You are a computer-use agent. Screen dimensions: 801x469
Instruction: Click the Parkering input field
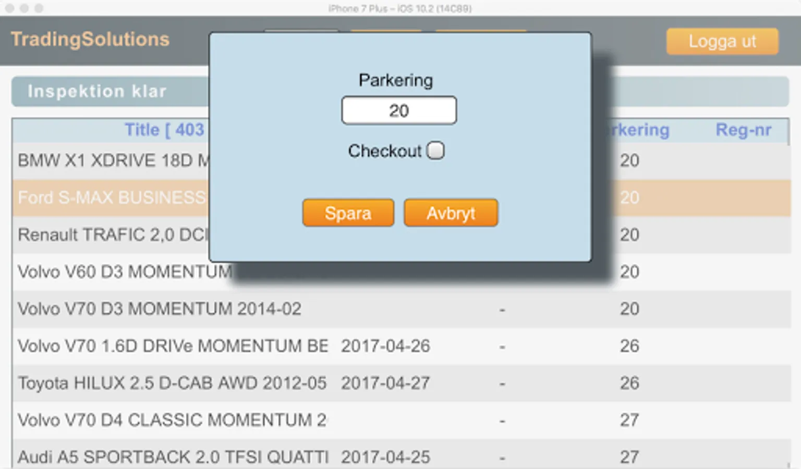[399, 110]
